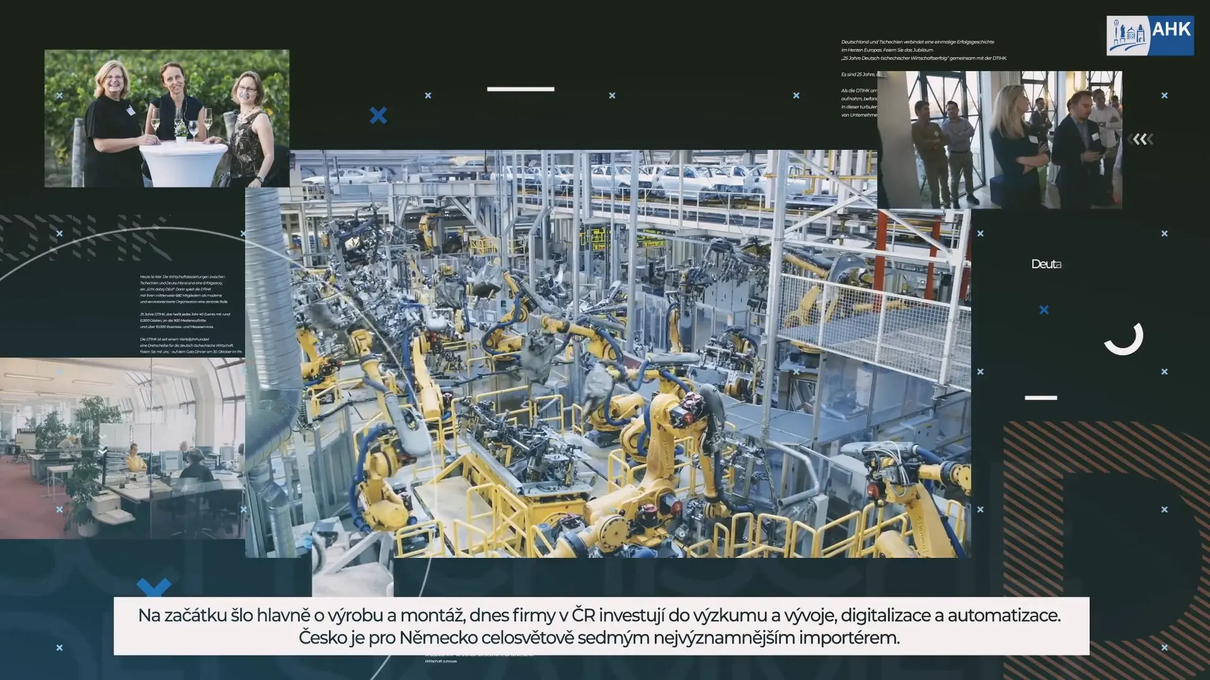
Task: Click the AHK logo
Action: tap(1149, 35)
